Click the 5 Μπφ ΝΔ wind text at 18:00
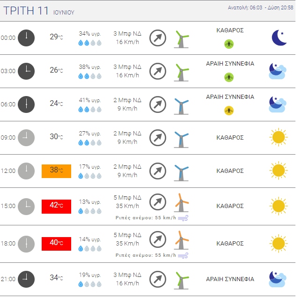 pos(127,235)
